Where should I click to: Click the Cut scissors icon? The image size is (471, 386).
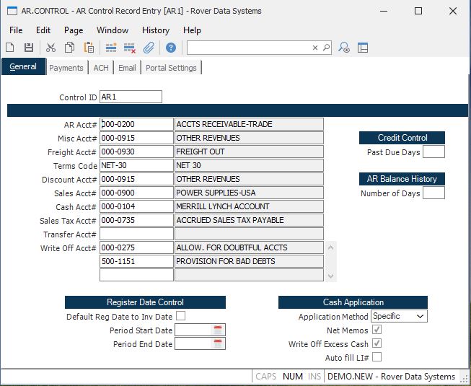click(x=50, y=48)
